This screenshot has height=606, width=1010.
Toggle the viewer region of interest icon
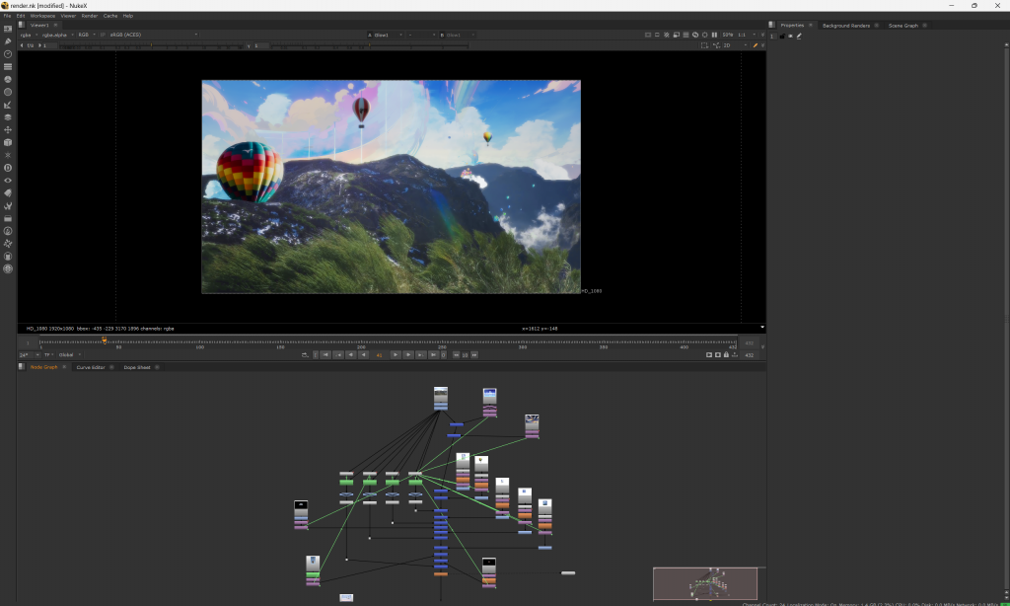click(704, 45)
